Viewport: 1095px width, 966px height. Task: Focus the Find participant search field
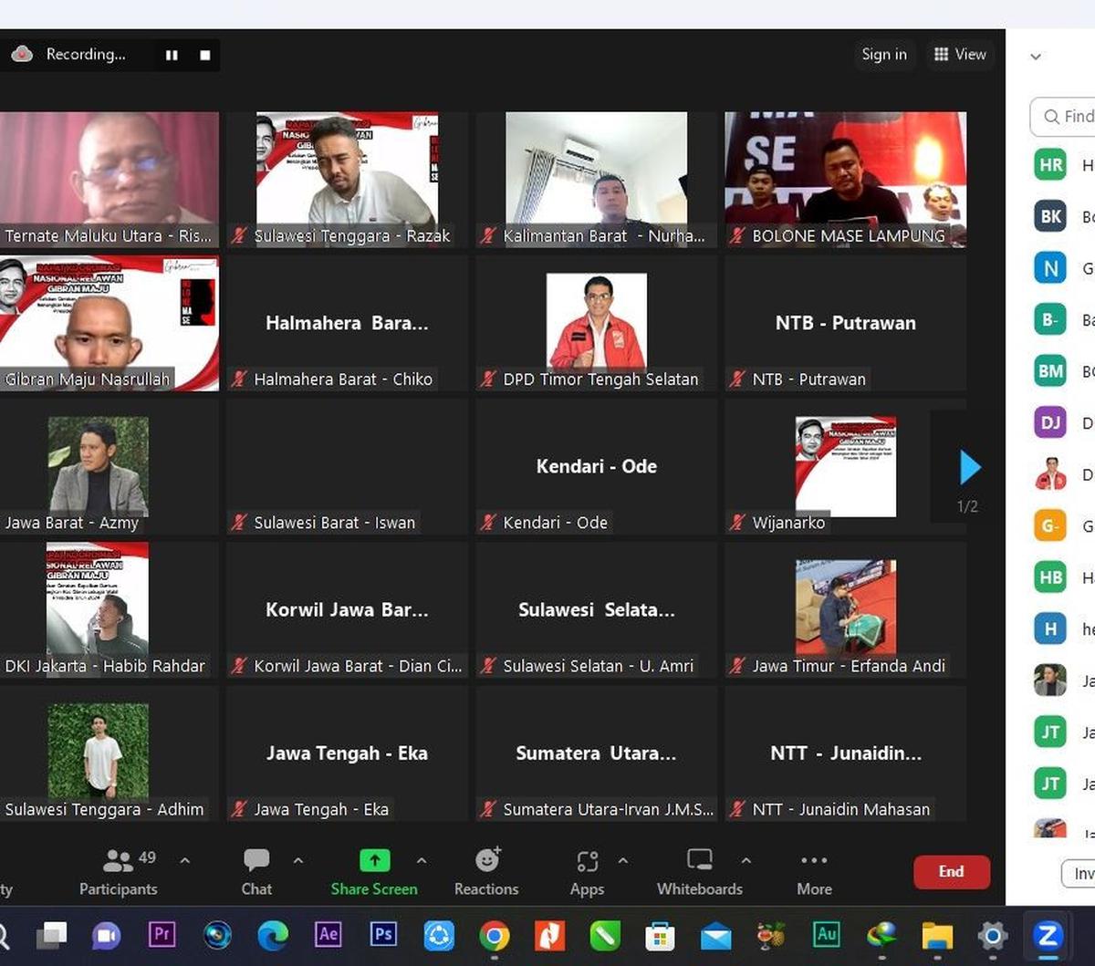(x=1064, y=117)
